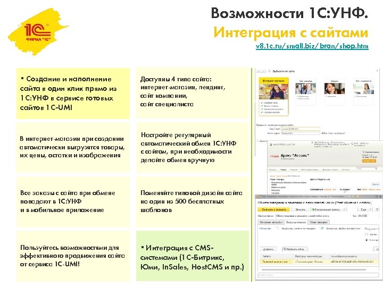Choose the Лендинг card with headset woman photo
This screenshot has height=287, width=383.
pyautogui.click(x=335, y=92)
